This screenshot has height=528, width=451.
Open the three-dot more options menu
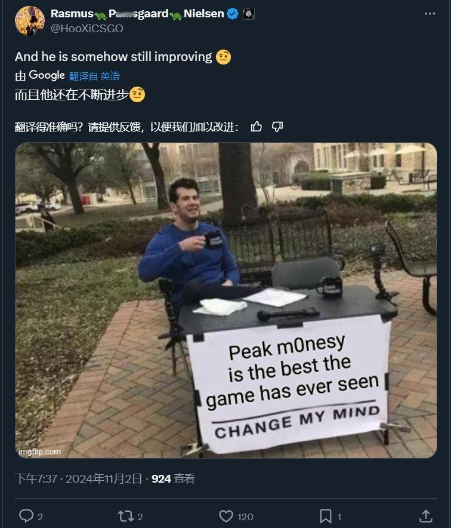(430, 14)
